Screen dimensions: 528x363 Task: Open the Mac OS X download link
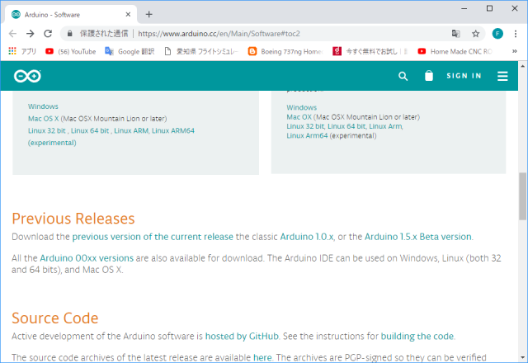[44, 119]
